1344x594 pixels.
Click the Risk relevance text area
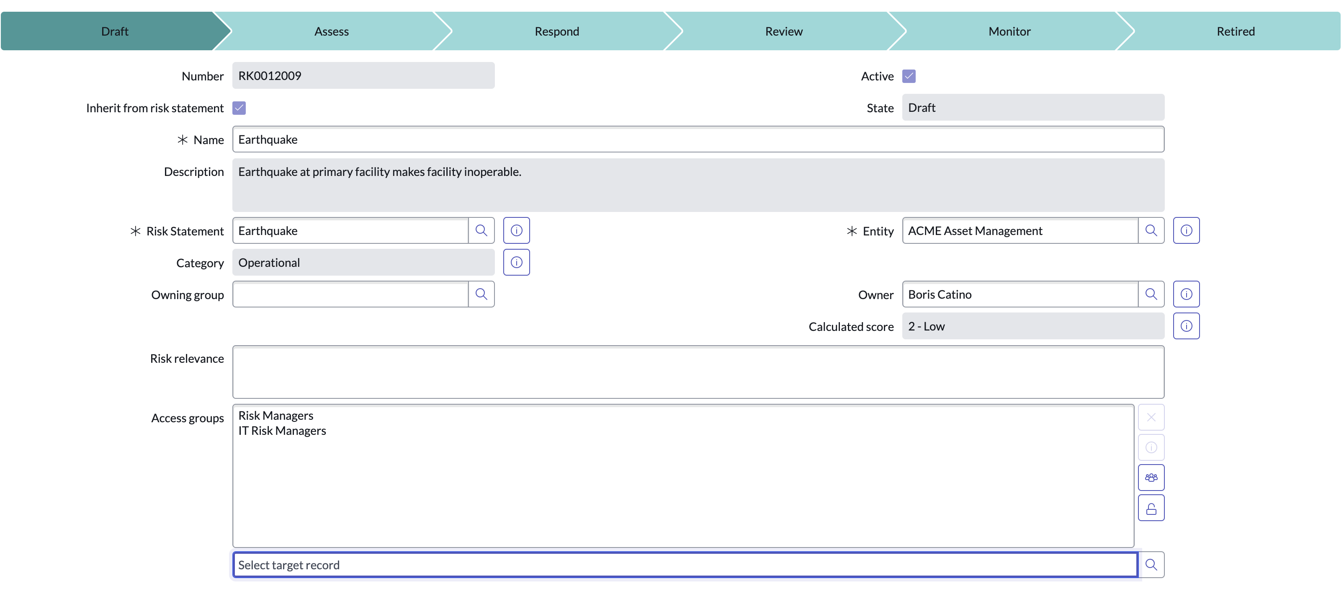click(698, 372)
